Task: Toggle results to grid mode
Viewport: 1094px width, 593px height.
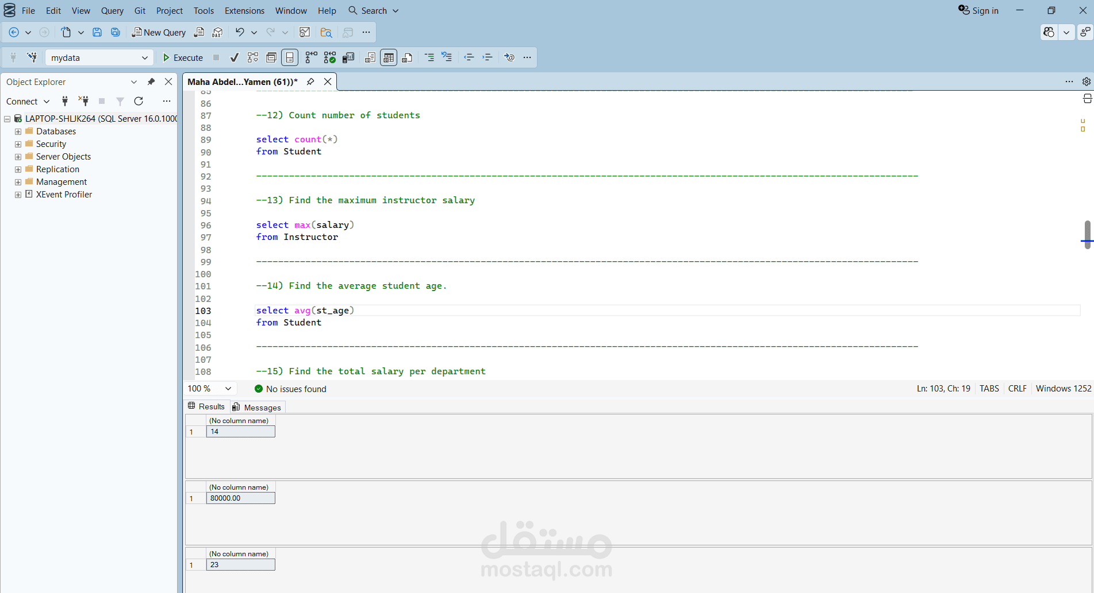Action: (388, 57)
